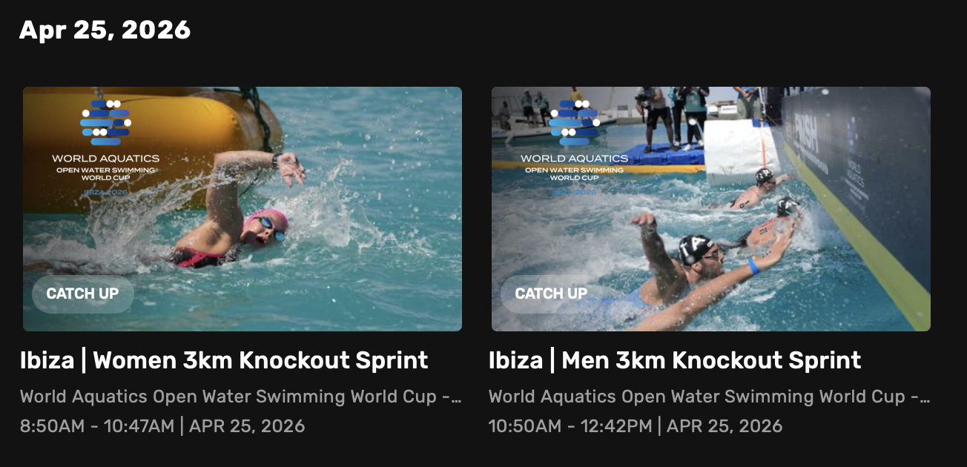Click the 10:50AM - 12:42PM time label
Image resolution: width=967 pixels, height=467 pixels.
(570, 426)
